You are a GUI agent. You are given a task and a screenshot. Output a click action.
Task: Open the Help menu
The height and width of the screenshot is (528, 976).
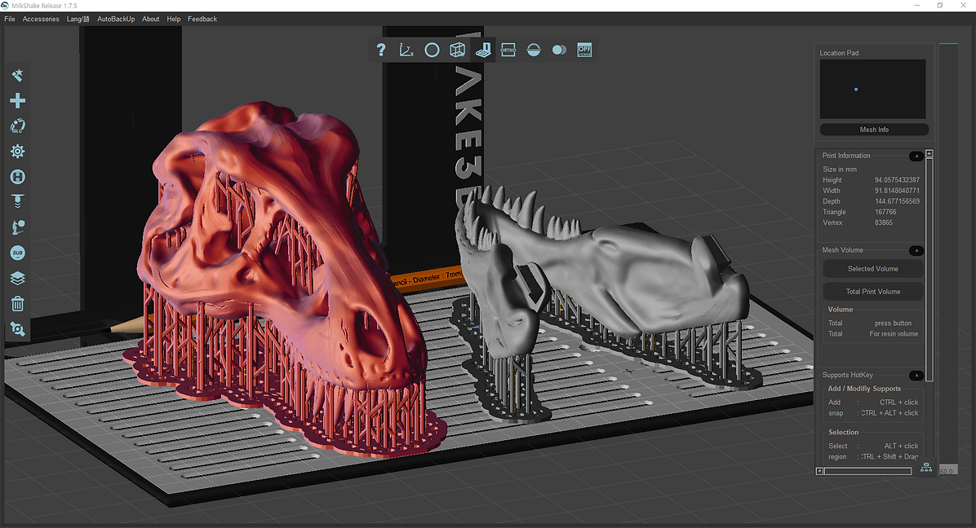point(174,19)
